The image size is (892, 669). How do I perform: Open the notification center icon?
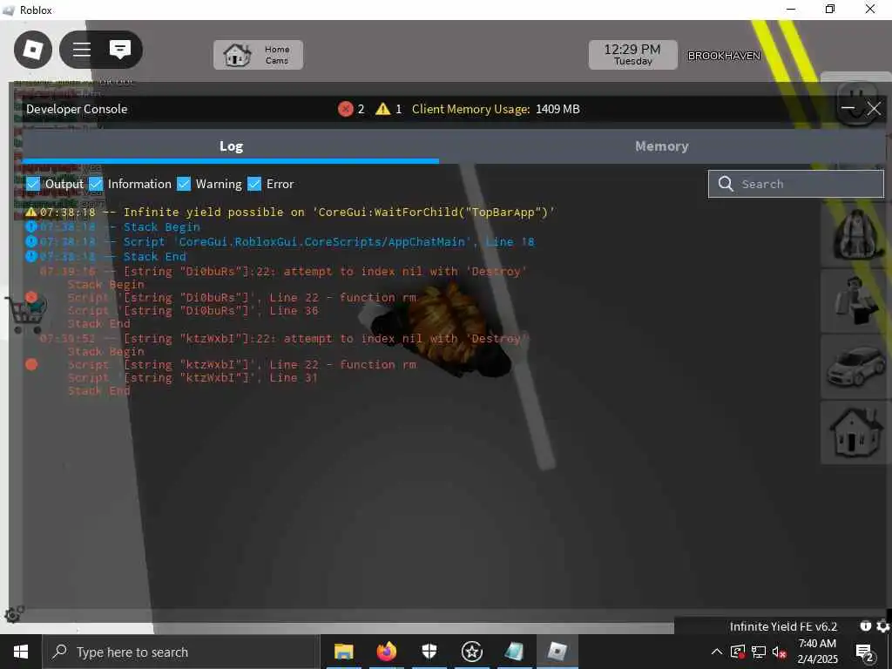865,652
